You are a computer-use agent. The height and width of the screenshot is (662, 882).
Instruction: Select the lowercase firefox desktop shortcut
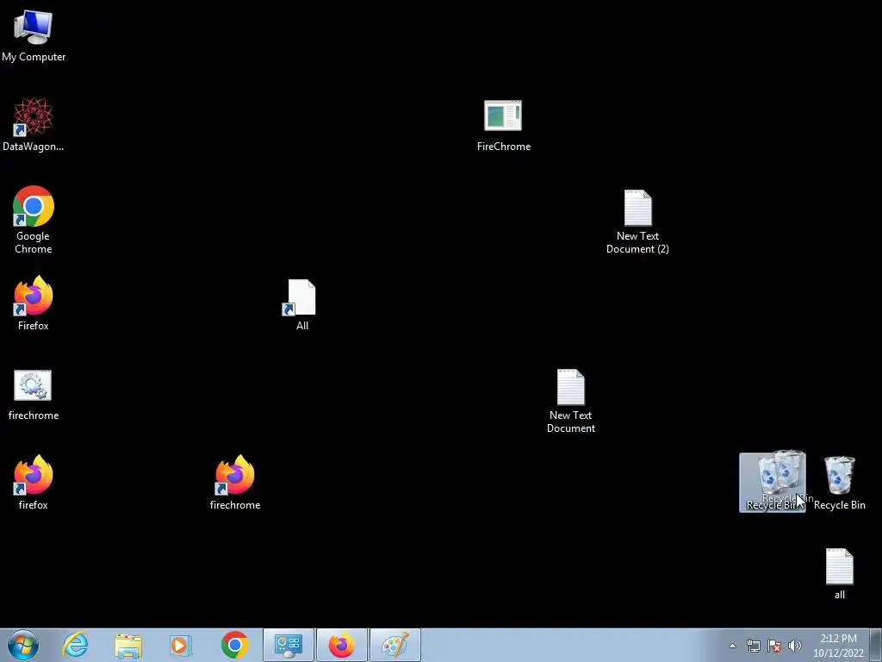click(x=34, y=483)
